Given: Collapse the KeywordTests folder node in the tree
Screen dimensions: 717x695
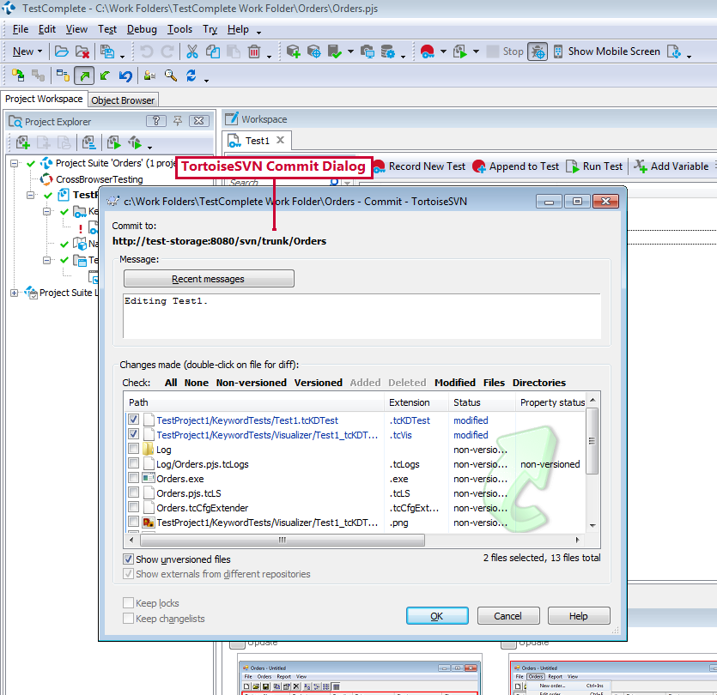Looking at the screenshot, I should [46, 212].
